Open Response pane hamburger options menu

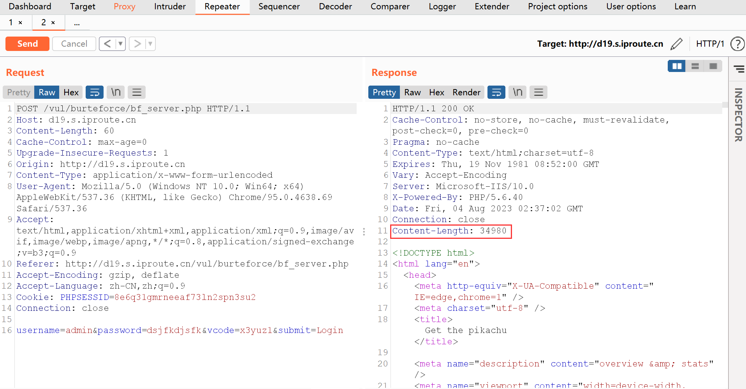coord(538,92)
